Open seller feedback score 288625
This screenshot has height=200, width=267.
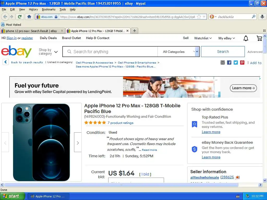point(227,177)
